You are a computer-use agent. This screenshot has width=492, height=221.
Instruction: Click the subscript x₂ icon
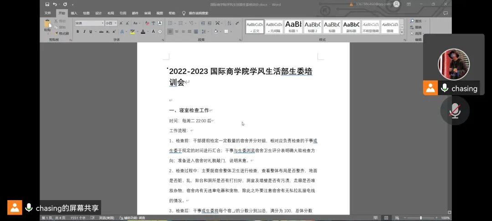coord(108,32)
